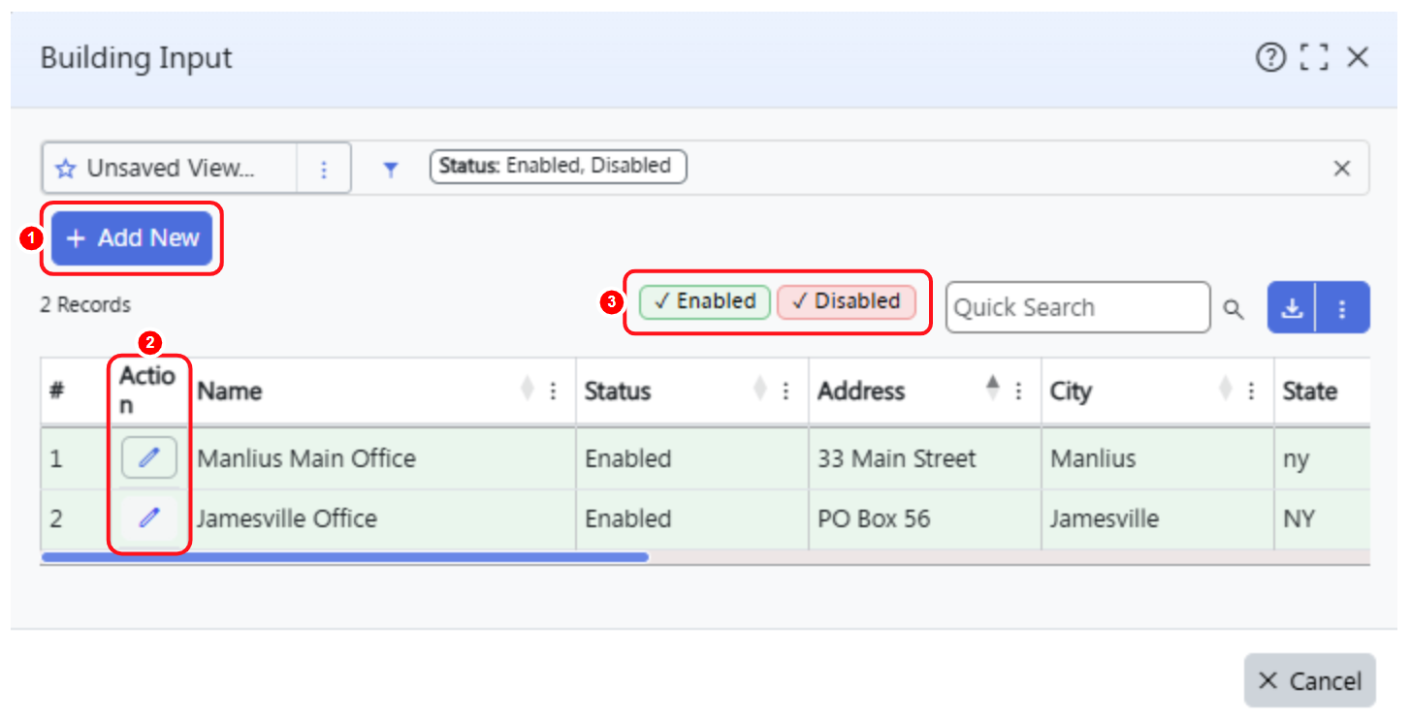
Task: Sort by the Address column arrows
Action: point(992,390)
